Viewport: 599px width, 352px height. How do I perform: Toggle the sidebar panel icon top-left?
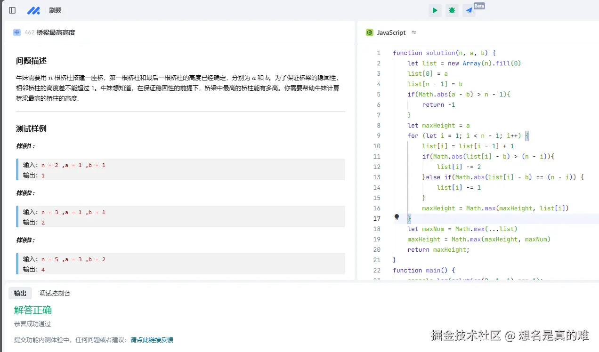[x=12, y=10]
